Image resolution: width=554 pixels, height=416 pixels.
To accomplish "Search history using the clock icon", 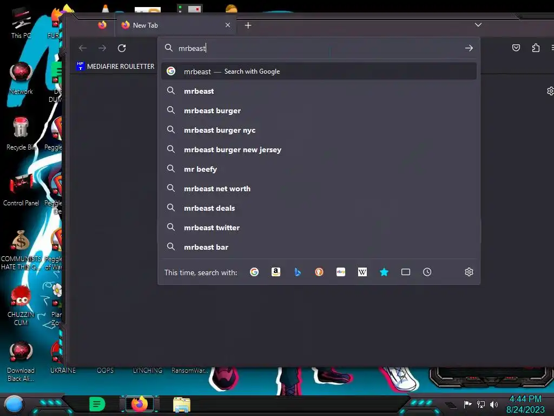I will point(427,272).
